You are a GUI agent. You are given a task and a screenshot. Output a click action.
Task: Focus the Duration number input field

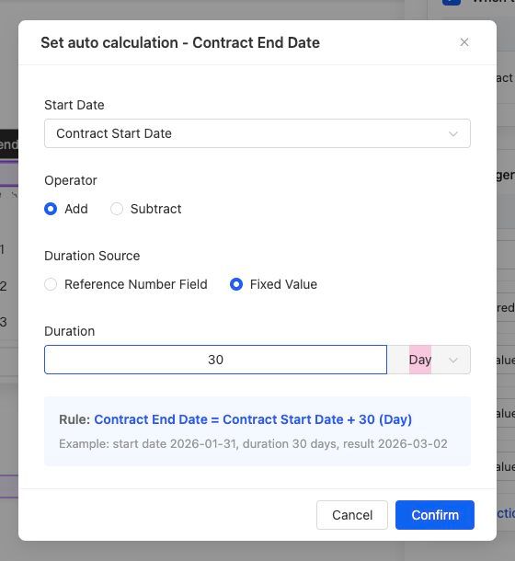point(215,360)
